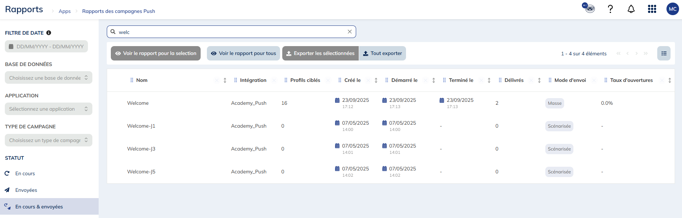The image size is (682, 218).
Task: Click Voir le rapport pour tous
Action: [x=243, y=53]
